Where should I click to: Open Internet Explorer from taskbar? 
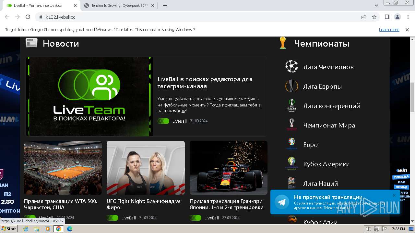pos(26,229)
